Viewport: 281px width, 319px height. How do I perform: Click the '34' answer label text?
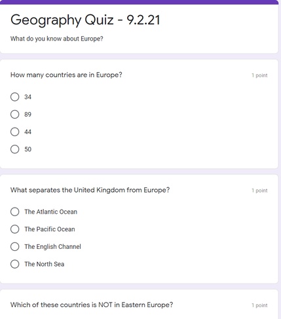tap(28, 97)
